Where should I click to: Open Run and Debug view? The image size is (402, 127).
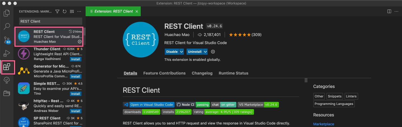point(7,53)
